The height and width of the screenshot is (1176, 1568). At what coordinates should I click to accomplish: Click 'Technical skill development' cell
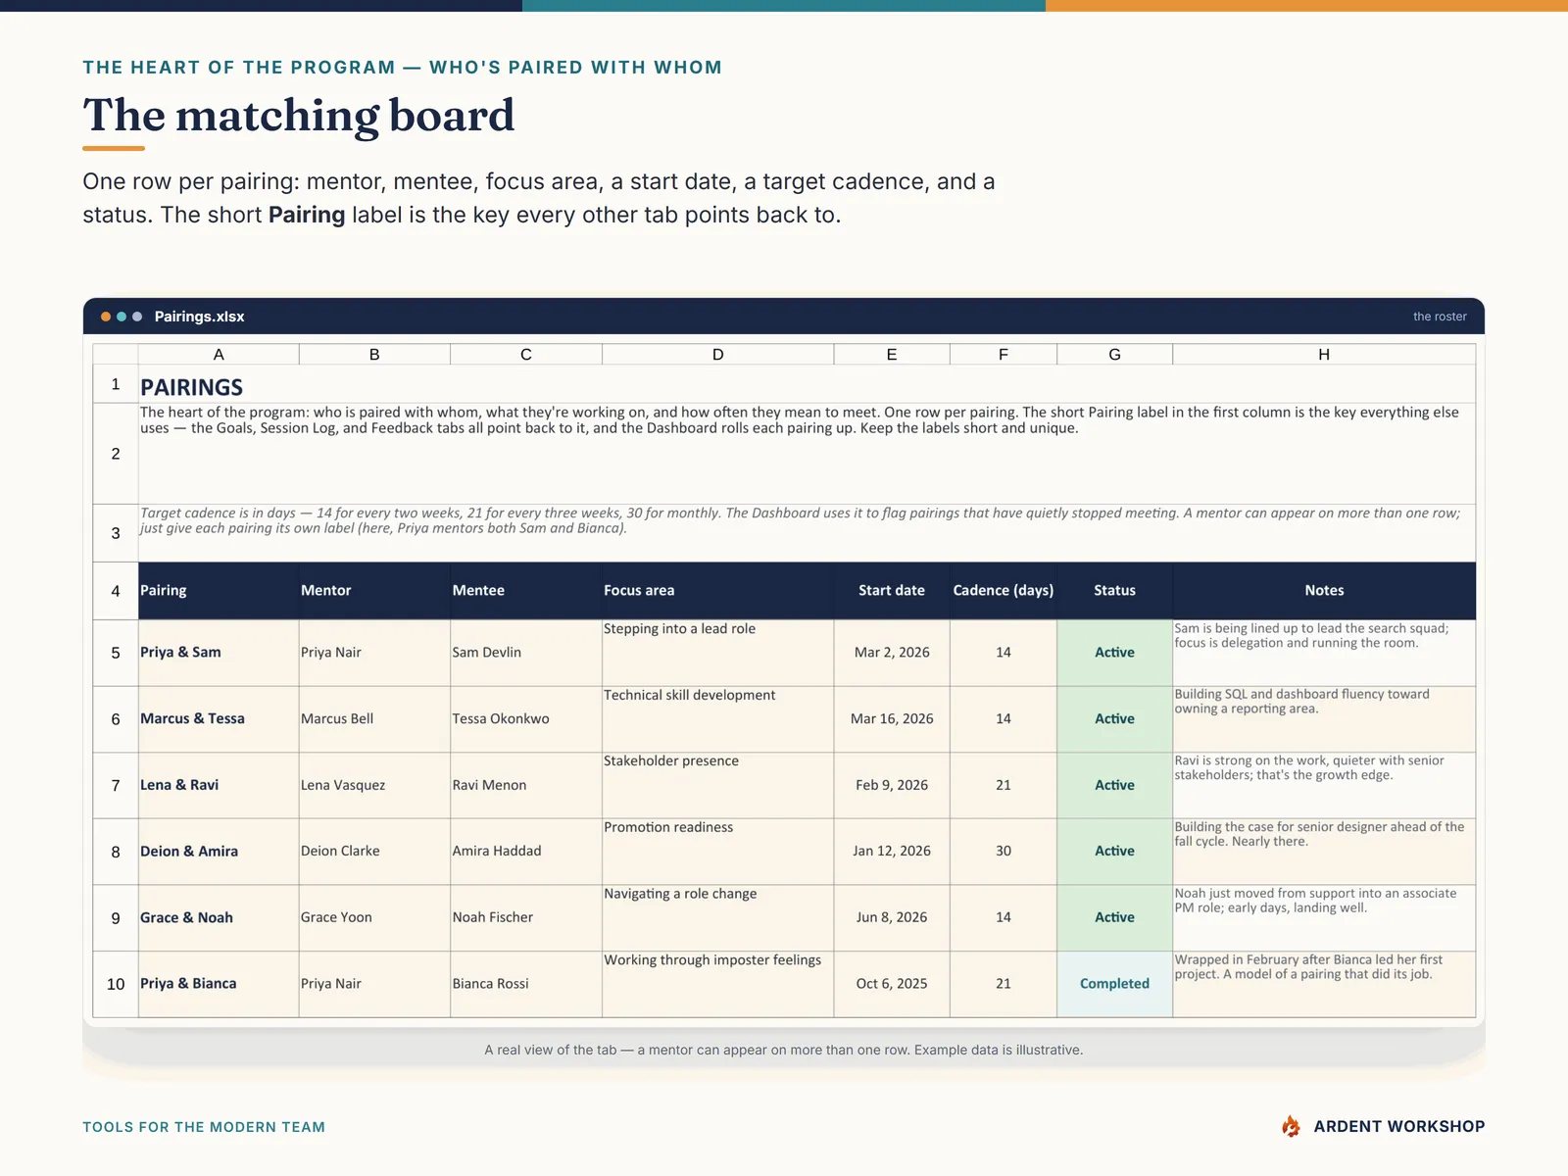pyautogui.click(x=718, y=719)
